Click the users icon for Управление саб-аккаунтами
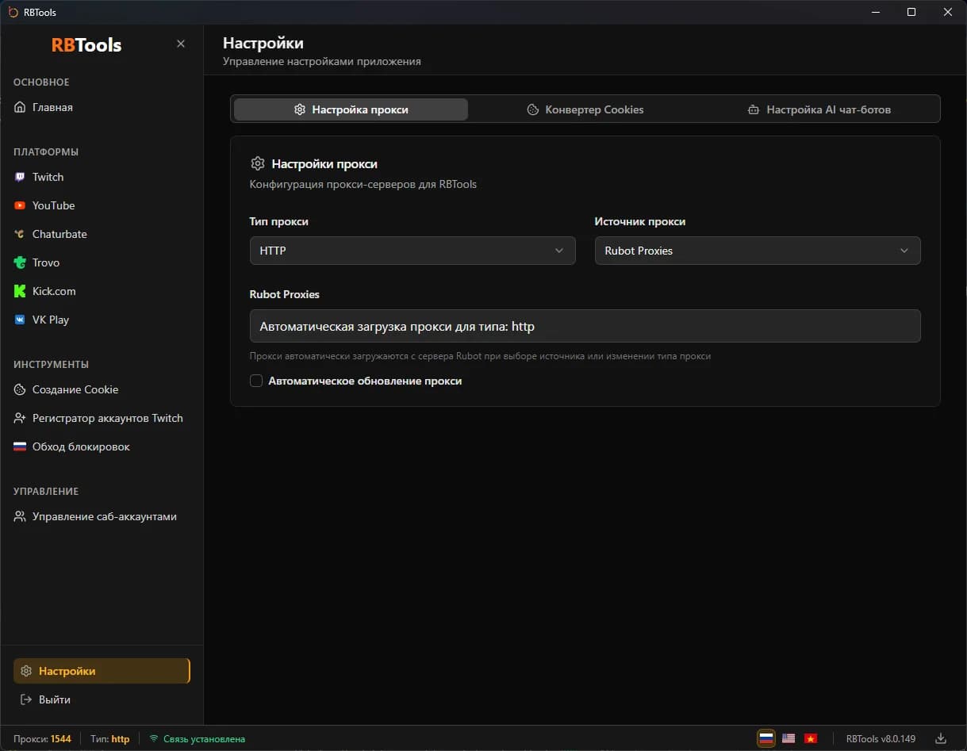The height and width of the screenshot is (751, 967). 20,516
